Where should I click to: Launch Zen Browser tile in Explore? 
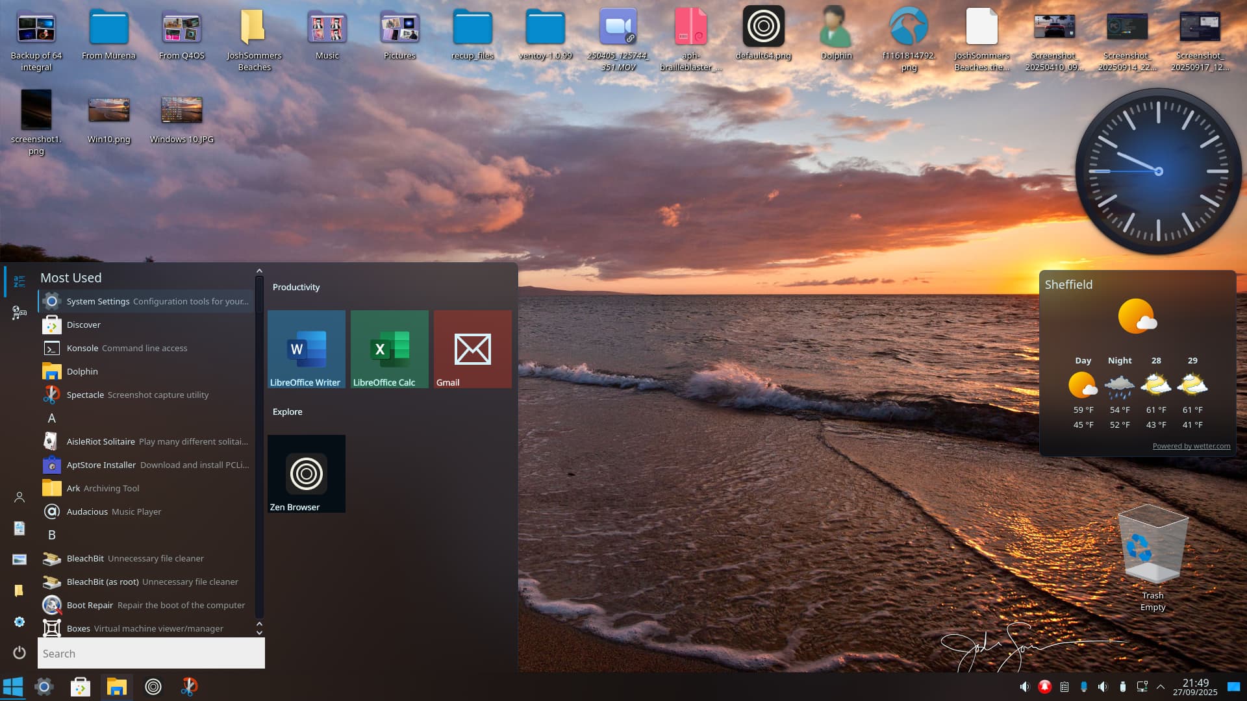pos(306,474)
